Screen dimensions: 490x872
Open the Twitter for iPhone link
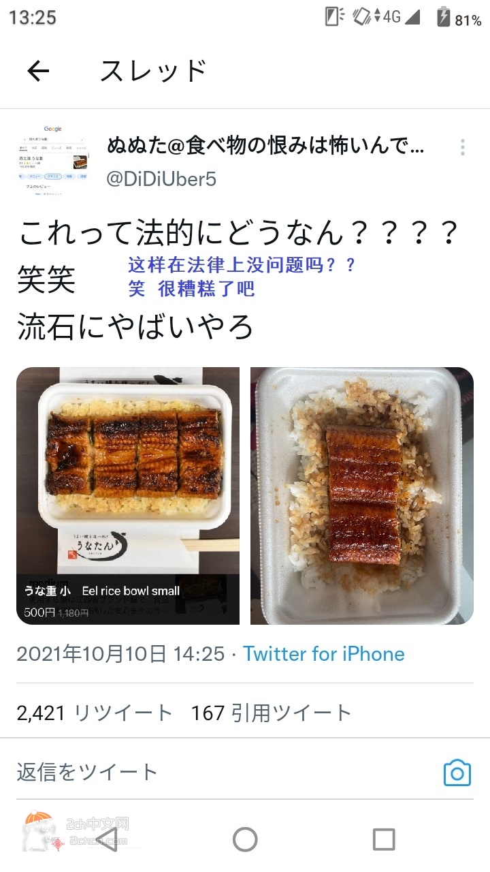[x=324, y=654]
